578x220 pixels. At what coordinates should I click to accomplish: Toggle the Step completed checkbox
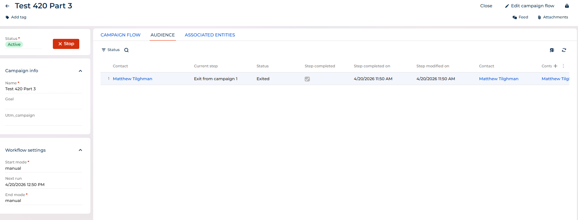click(307, 79)
